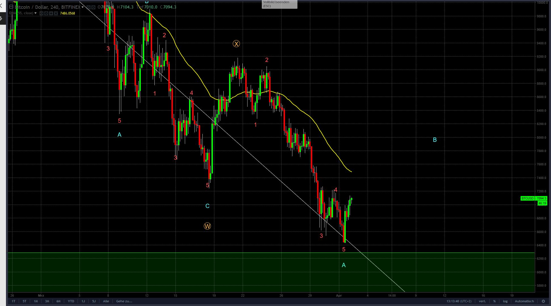551x306 pixels.
Task: Show the Alle full data range
Action: [x=106, y=301]
